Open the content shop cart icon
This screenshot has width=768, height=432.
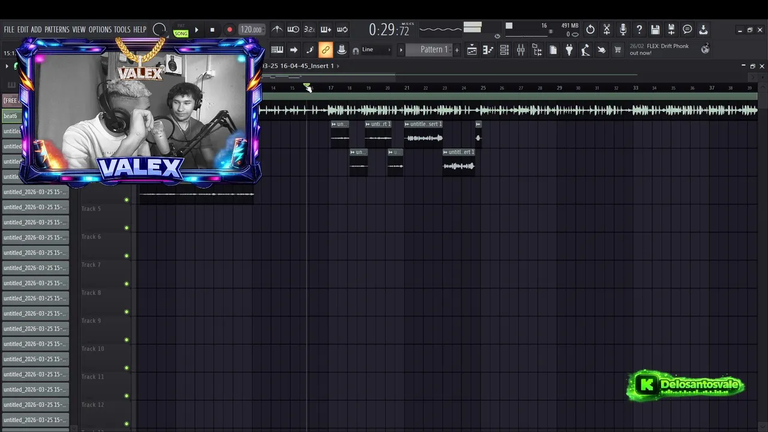tap(617, 50)
